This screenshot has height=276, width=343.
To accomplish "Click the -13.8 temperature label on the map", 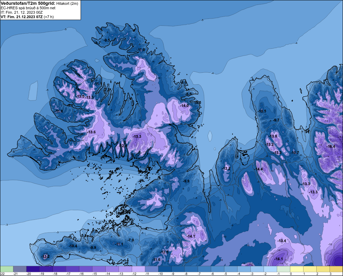I will coord(273,136).
